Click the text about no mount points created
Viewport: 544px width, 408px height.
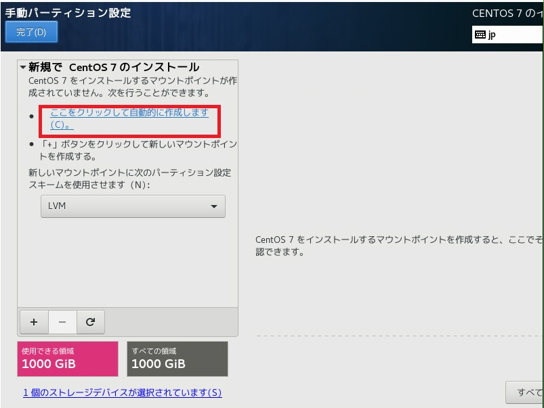point(133,87)
